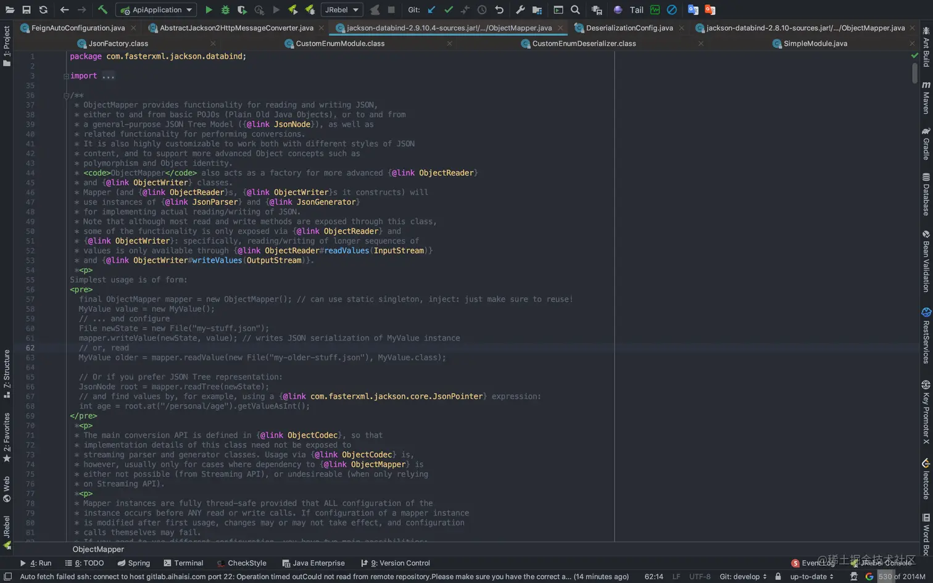Commit changes with the green Git checkmark
Image resolution: width=933 pixels, height=583 pixels.
pyautogui.click(x=449, y=10)
